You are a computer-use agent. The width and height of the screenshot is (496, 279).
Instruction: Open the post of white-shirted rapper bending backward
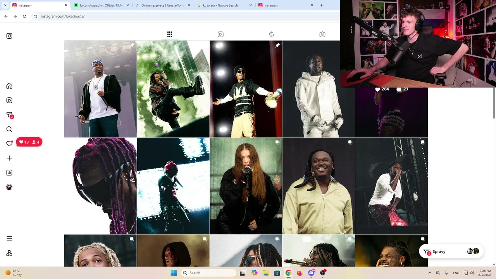(391, 186)
